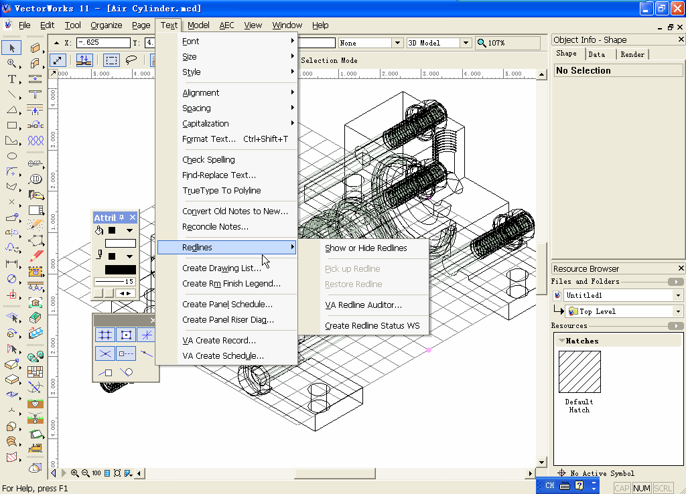Select the Line drawing tool

click(12, 94)
